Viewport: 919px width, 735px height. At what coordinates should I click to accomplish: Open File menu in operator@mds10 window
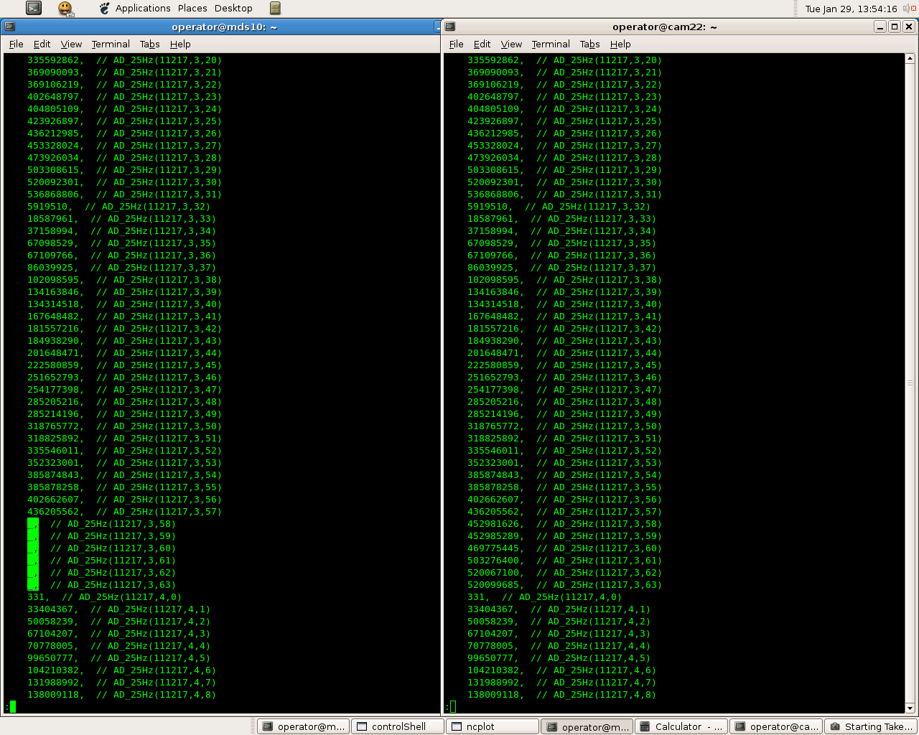click(17, 44)
